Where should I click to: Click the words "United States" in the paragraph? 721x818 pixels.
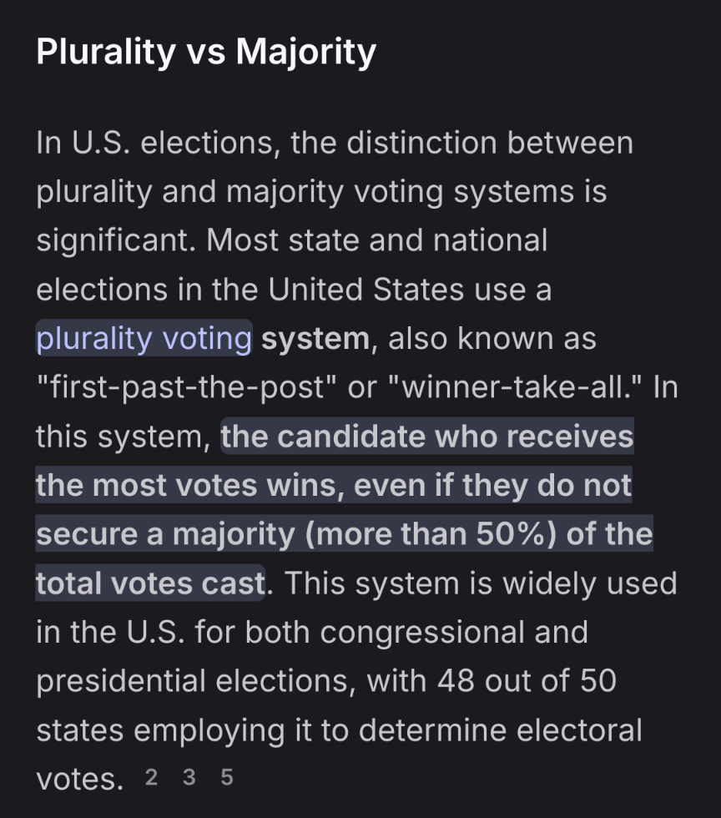click(x=366, y=290)
